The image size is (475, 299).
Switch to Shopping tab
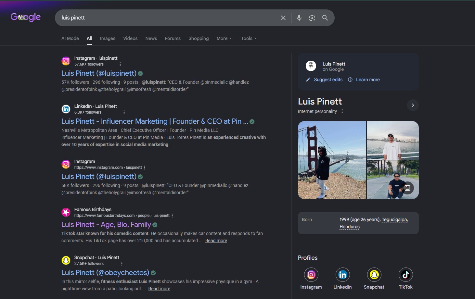point(199,38)
